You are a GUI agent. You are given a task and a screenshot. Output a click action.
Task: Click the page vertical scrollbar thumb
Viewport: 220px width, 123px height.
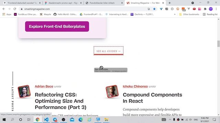[x=219, y=44]
